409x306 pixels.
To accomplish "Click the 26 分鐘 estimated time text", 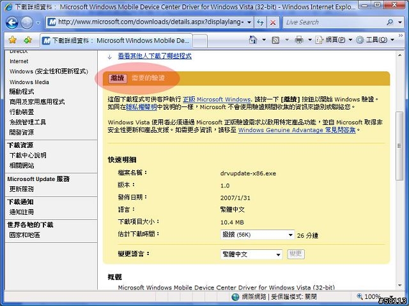I will coord(307,235).
